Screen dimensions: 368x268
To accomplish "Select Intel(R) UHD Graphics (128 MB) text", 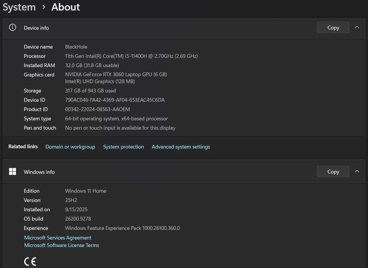I will point(100,82).
